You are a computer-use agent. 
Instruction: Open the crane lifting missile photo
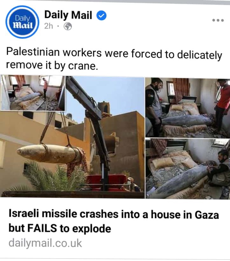72,136
